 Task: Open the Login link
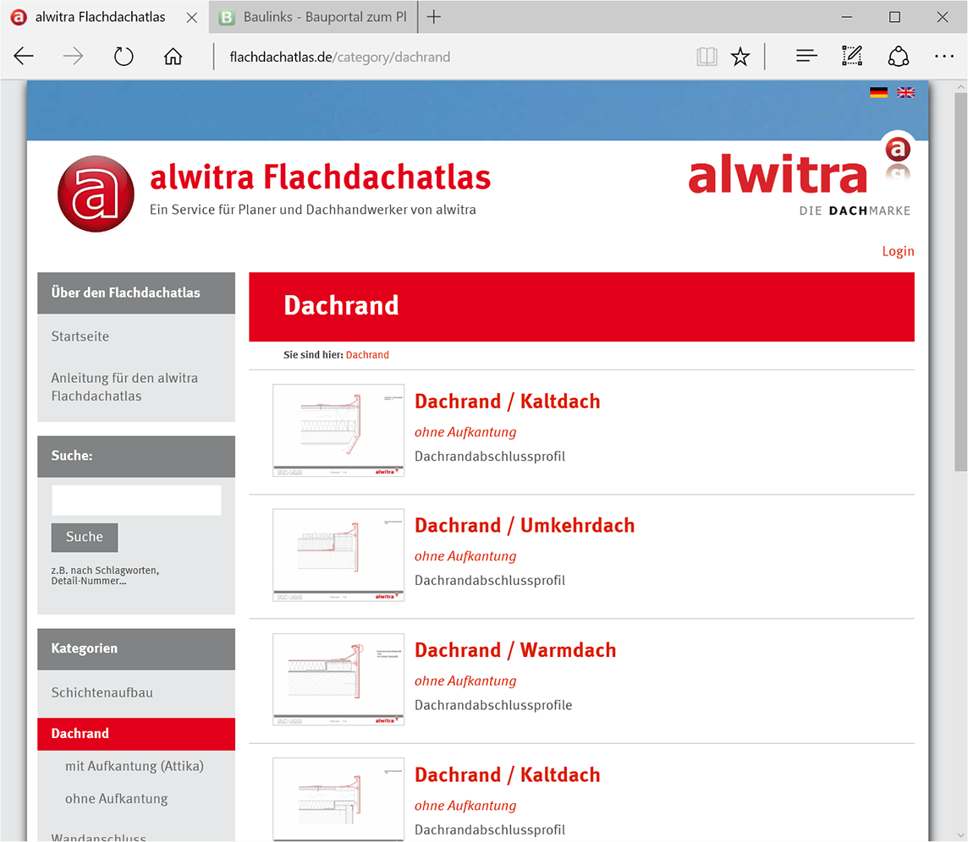tap(898, 251)
